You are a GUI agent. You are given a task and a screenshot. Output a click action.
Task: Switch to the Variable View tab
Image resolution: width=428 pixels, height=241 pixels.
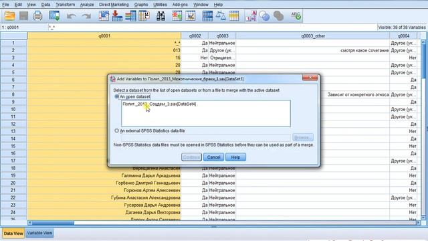39,233
